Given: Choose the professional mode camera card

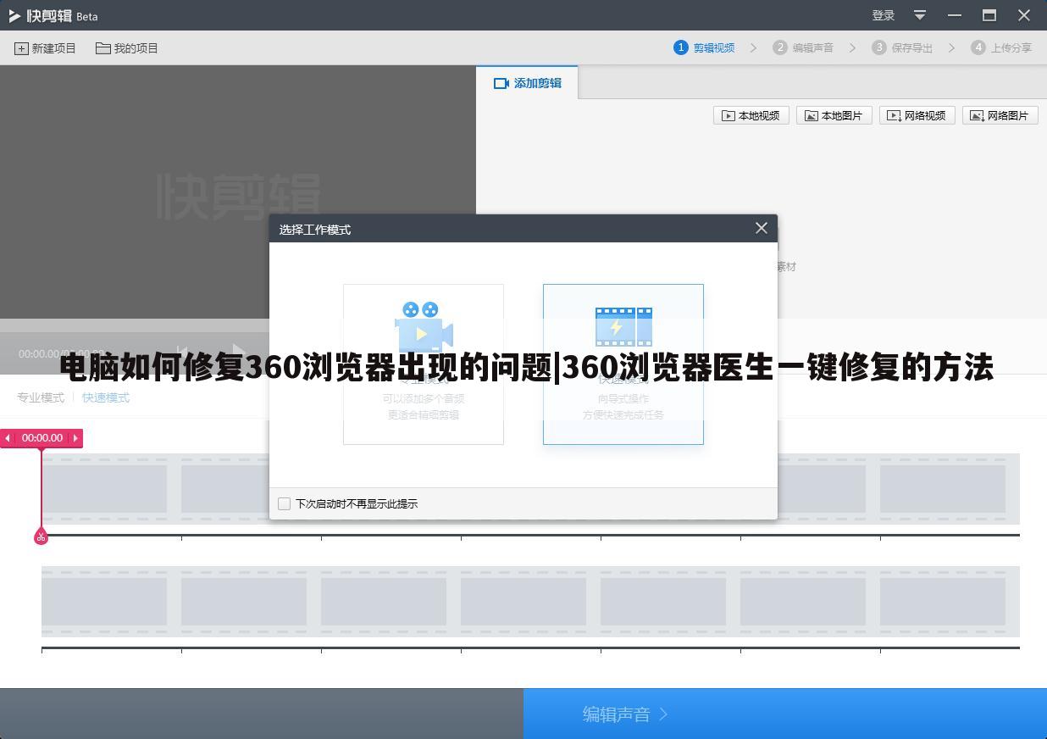Looking at the screenshot, I should click(x=424, y=364).
